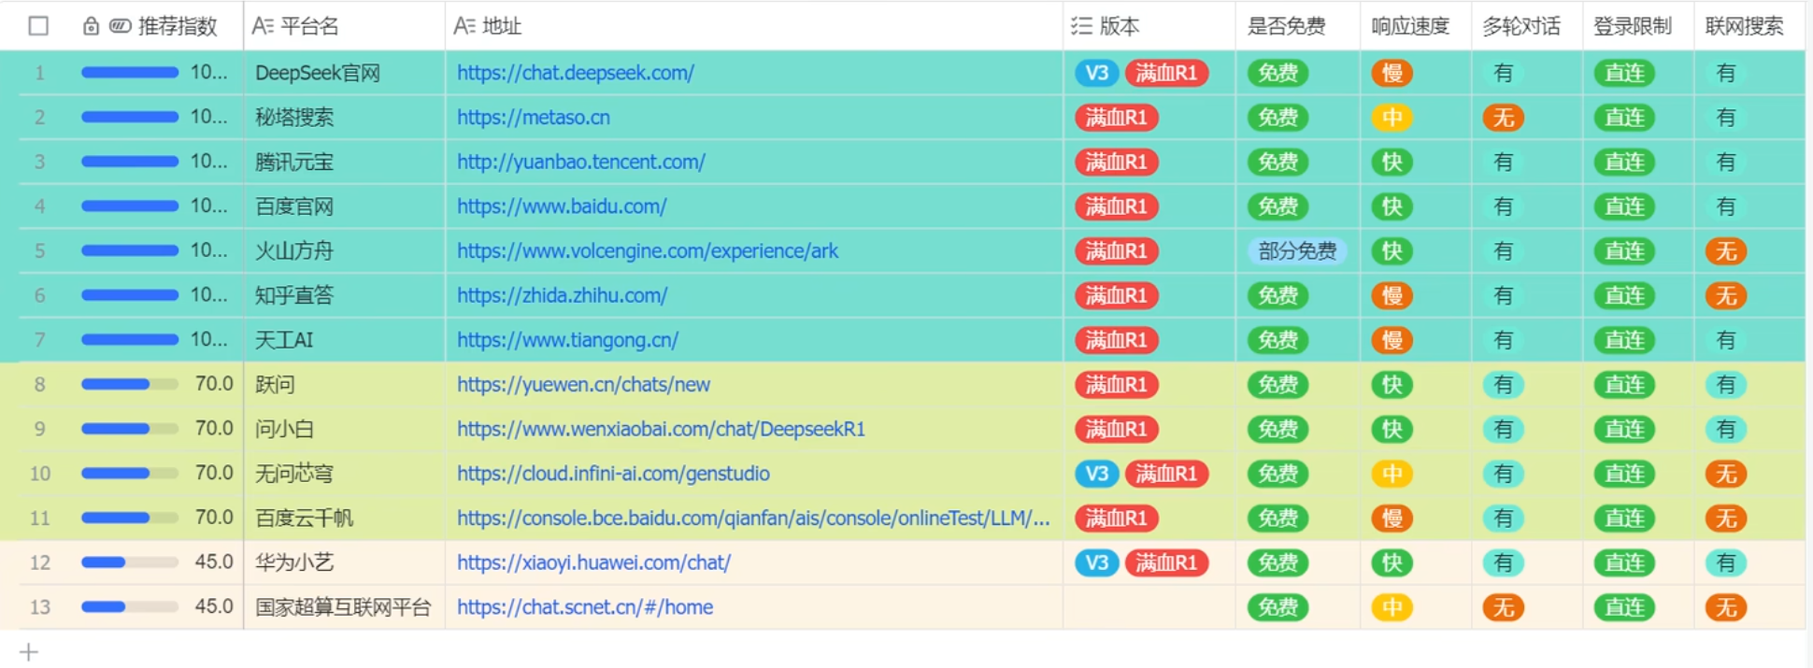Select the 国家超算互联网平台 name cell
The image size is (1813, 668).
[344, 607]
